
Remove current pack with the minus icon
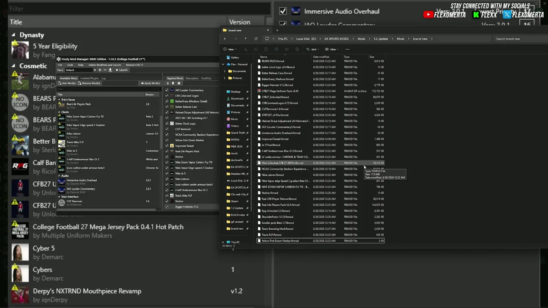105,70
